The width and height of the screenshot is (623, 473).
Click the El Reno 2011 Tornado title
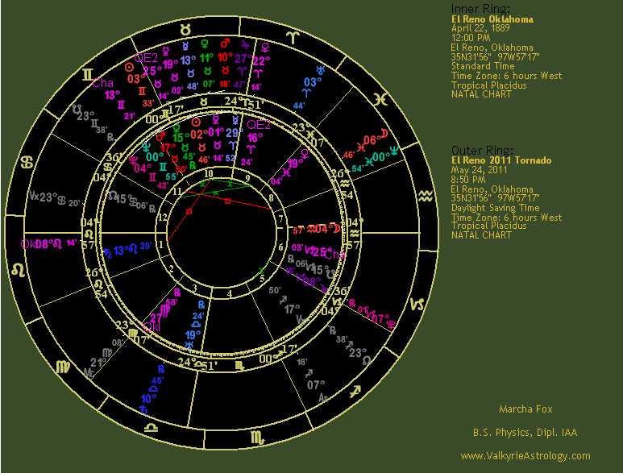tap(501, 160)
